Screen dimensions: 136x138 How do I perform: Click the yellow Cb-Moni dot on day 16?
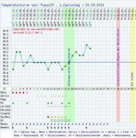[66, 117]
